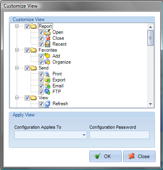Viewport: 163px width, 170px height.
Task: Click the Close button with red X
Action: [x=139, y=156]
